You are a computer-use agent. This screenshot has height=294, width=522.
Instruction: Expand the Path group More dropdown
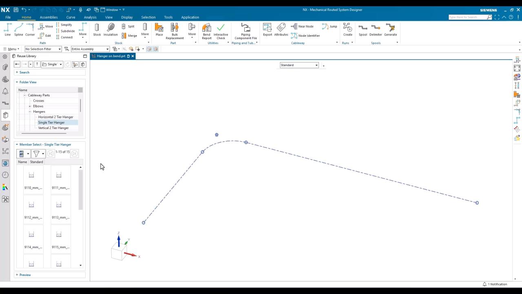83,29
